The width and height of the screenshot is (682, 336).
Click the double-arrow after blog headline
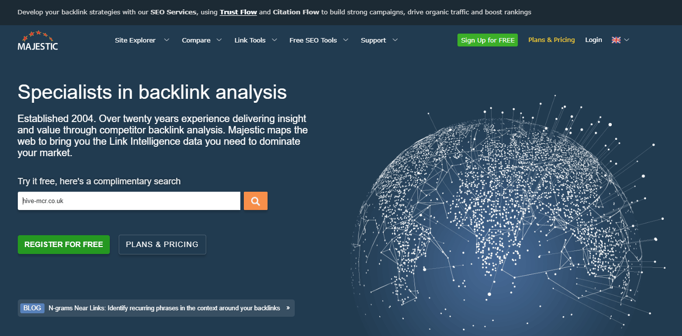click(x=288, y=308)
